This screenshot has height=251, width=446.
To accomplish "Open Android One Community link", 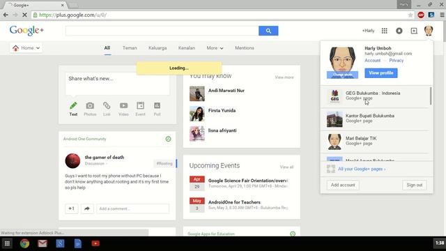I will click(x=84, y=139).
